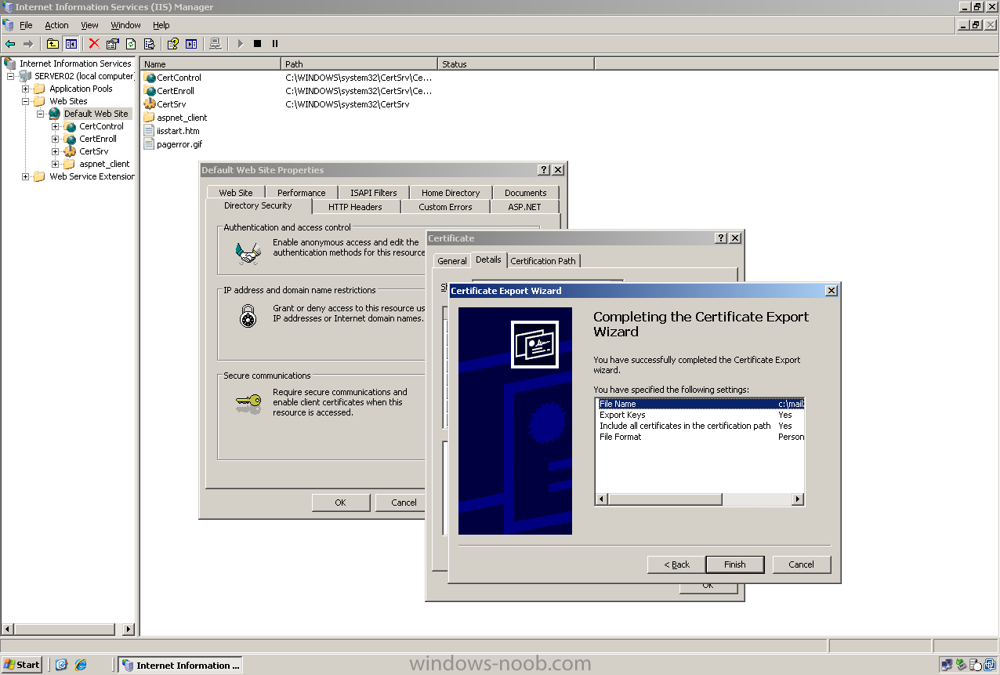Sort the list by the Name column header

(211, 64)
